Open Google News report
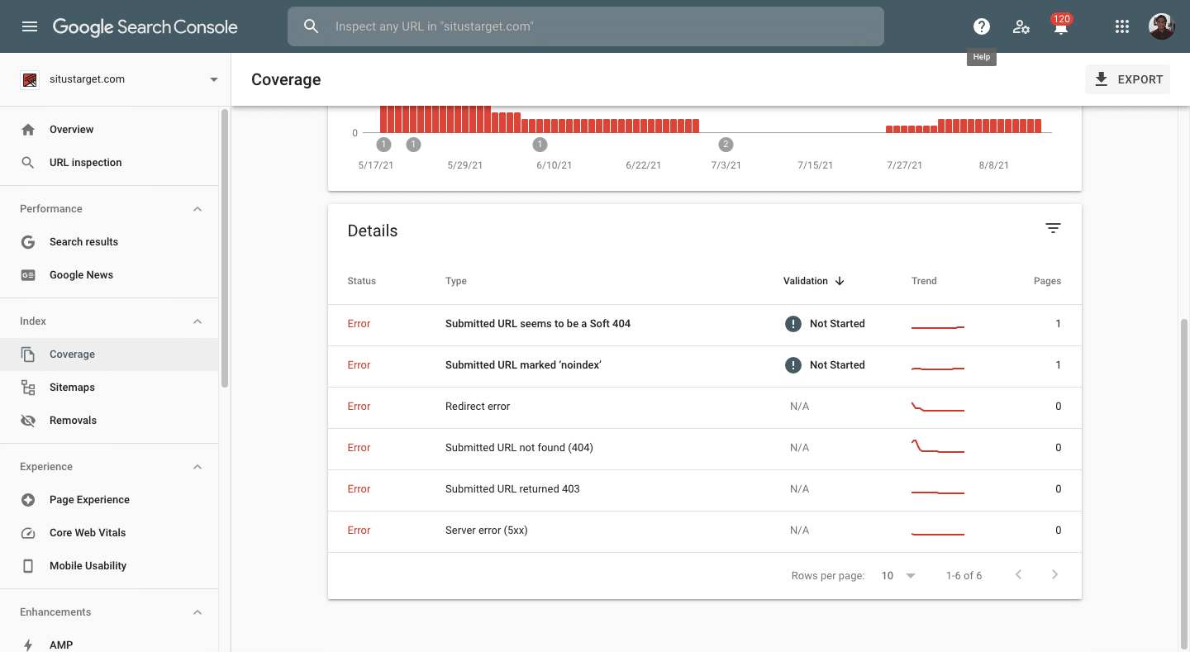1190x652 pixels. (109, 275)
